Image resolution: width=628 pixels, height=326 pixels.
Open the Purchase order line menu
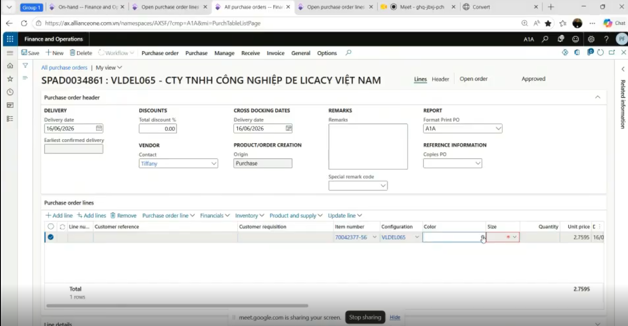point(168,216)
